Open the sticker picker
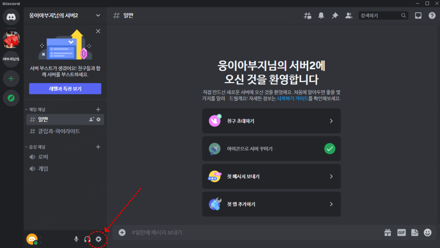Screen dimensions: 440x248 (x=415, y=232)
